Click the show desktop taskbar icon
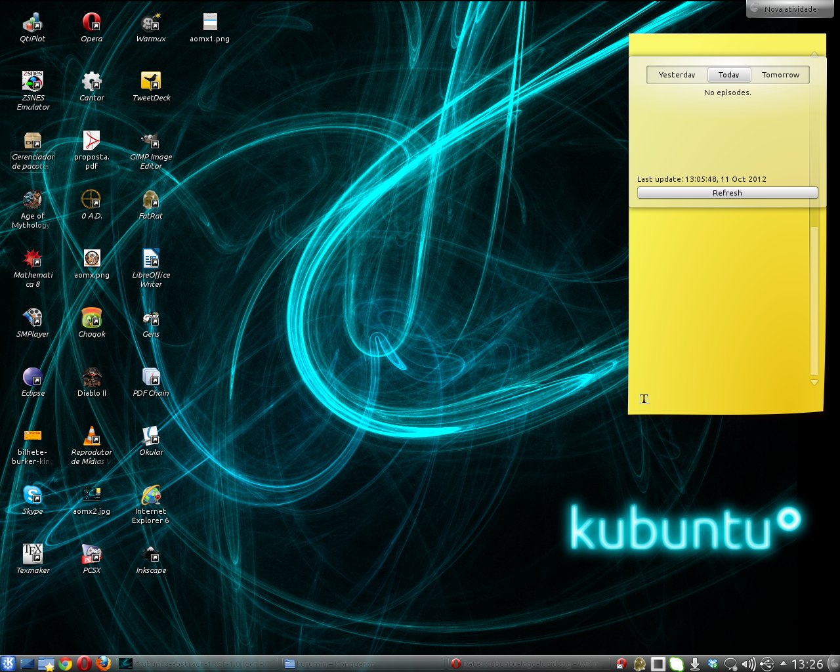840x672 pixels. (27, 663)
